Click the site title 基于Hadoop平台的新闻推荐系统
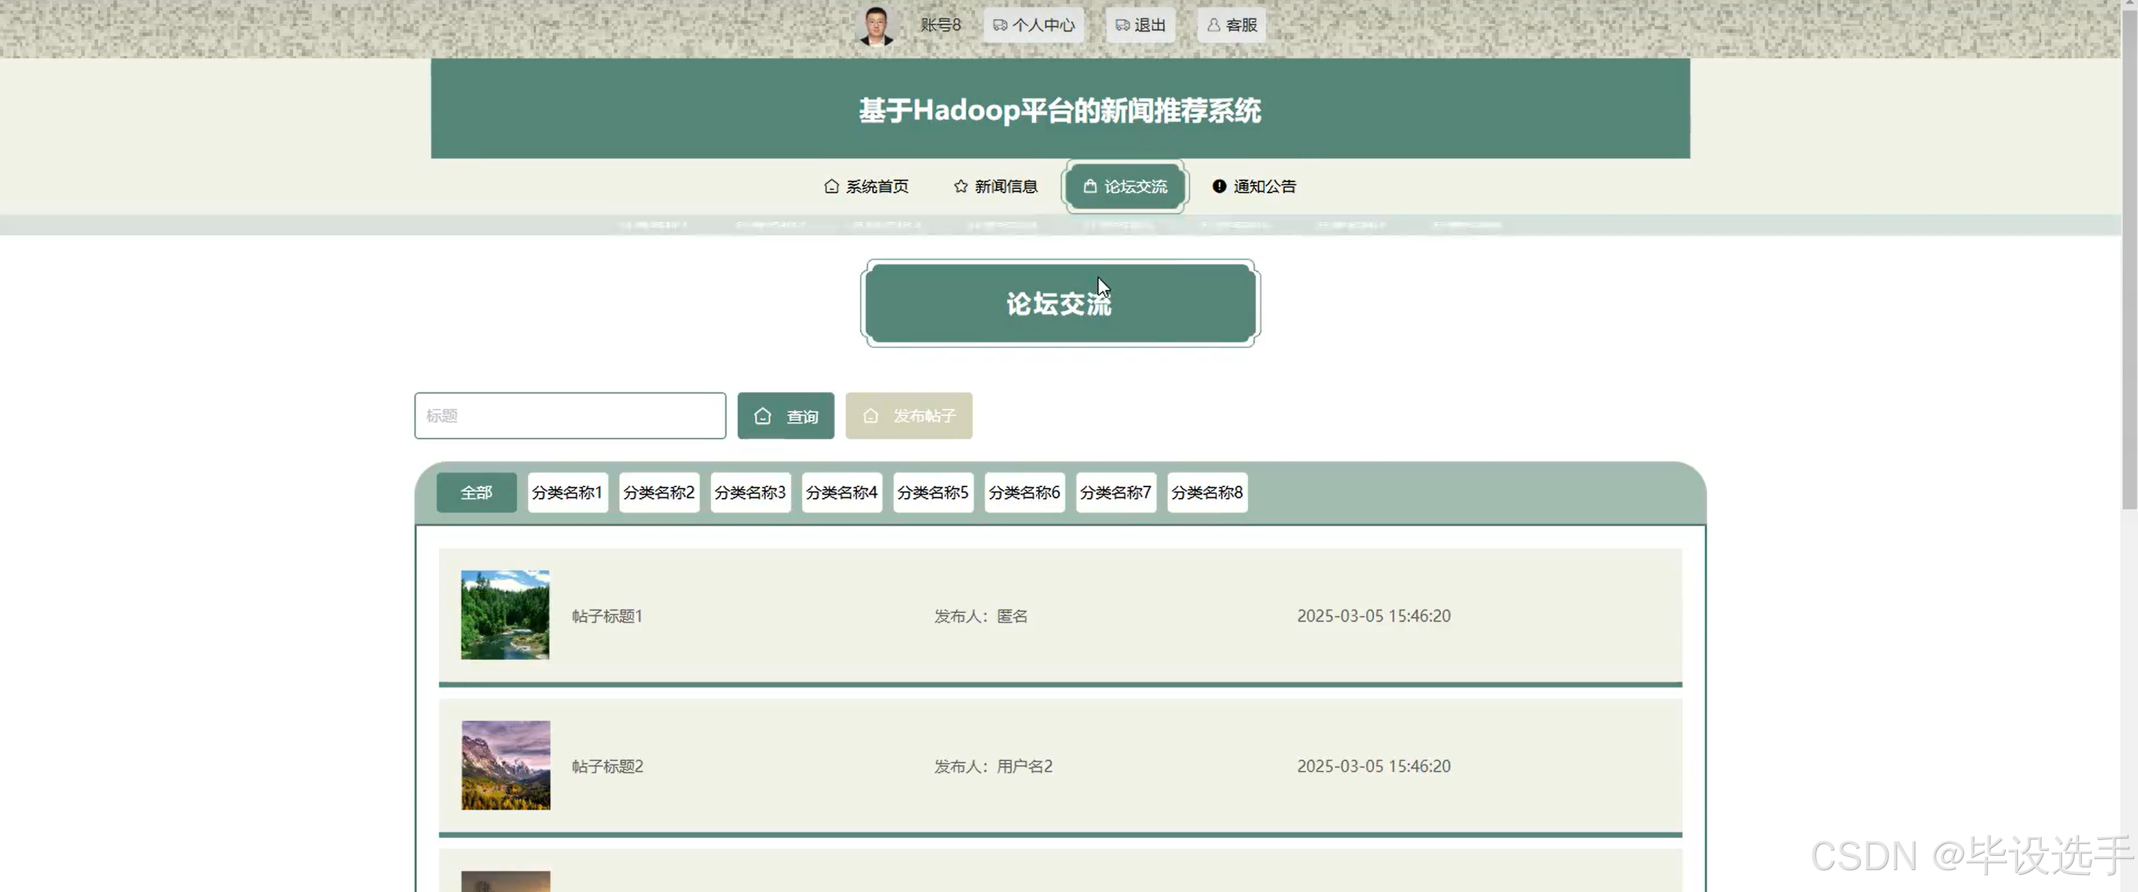The height and width of the screenshot is (892, 2138). (x=1060, y=110)
